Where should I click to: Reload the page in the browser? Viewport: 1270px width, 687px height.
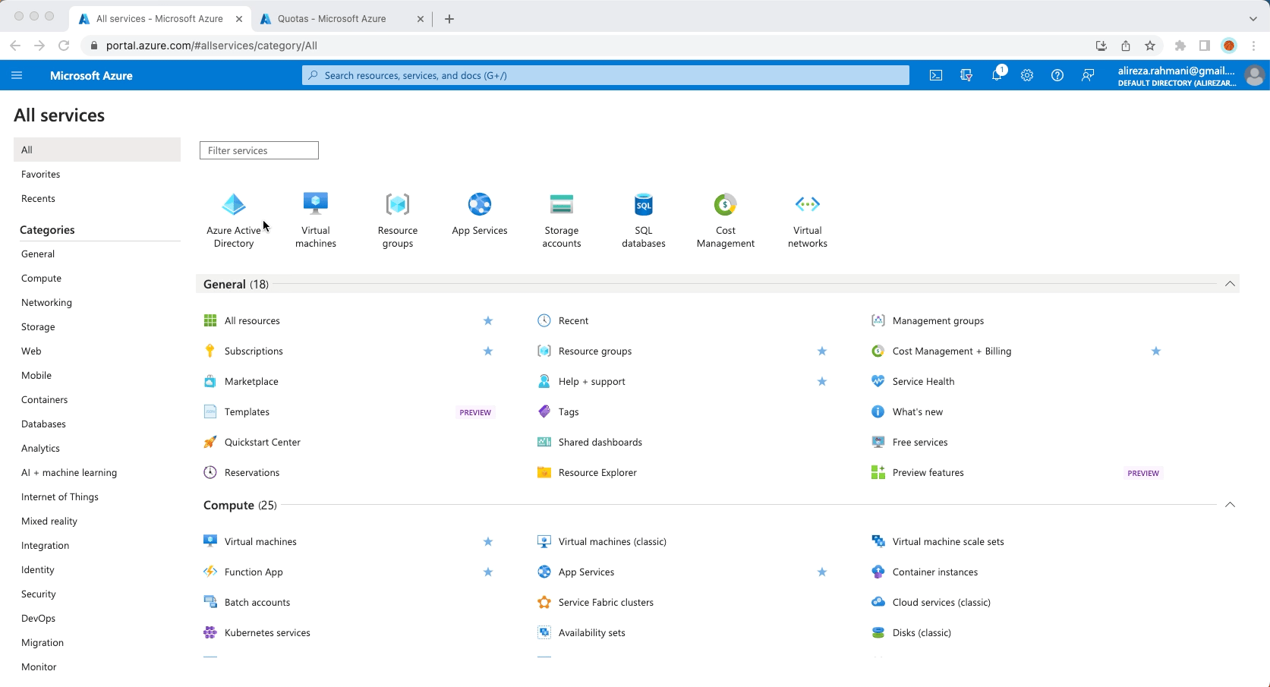(65, 46)
